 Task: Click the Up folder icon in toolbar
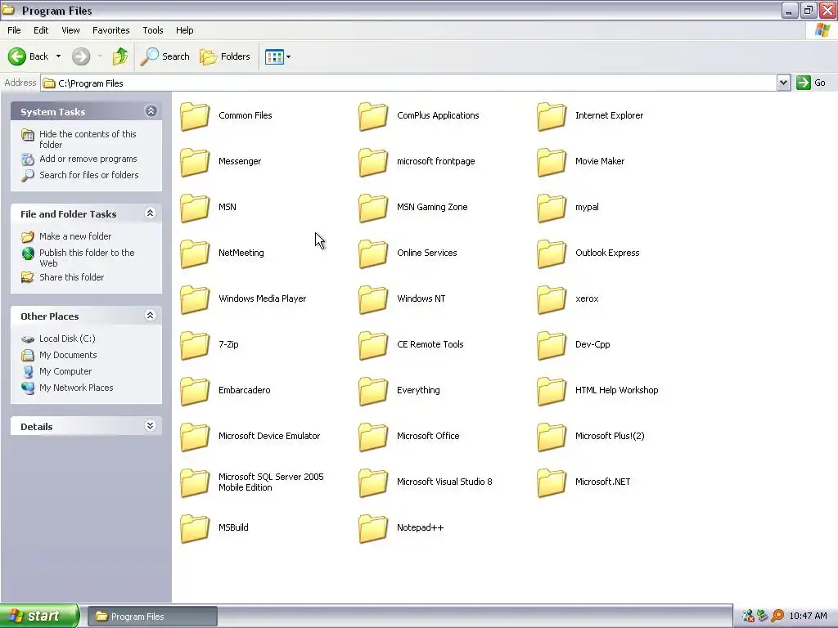[120, 56]
